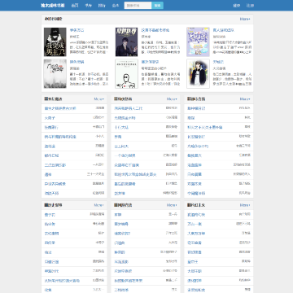
Task: Click the grid icon in the bottom-center category heading
Action: click(x=116, y=205)
